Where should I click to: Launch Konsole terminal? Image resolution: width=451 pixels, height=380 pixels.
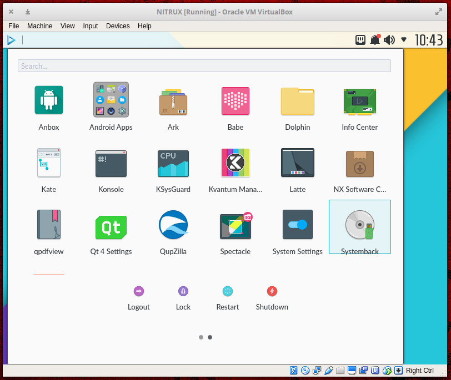click(111, 163)
